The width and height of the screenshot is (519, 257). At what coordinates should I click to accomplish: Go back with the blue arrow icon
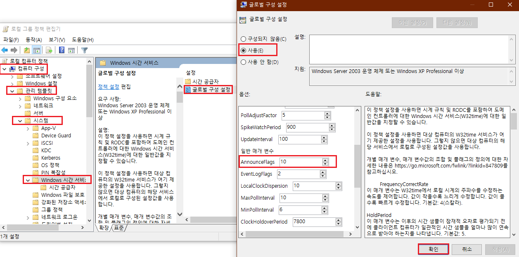[5, 50]
